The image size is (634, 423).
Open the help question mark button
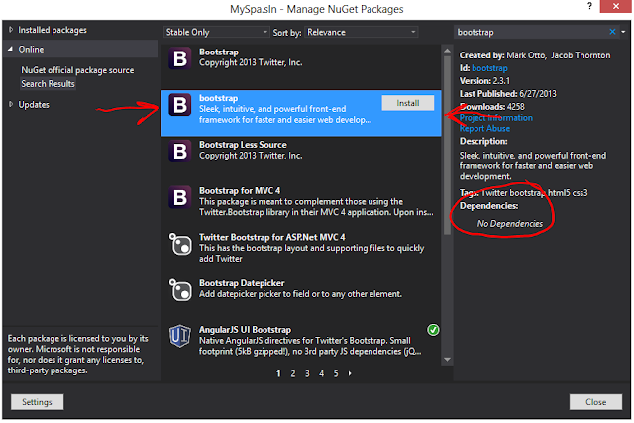click(x=590, y=6)
